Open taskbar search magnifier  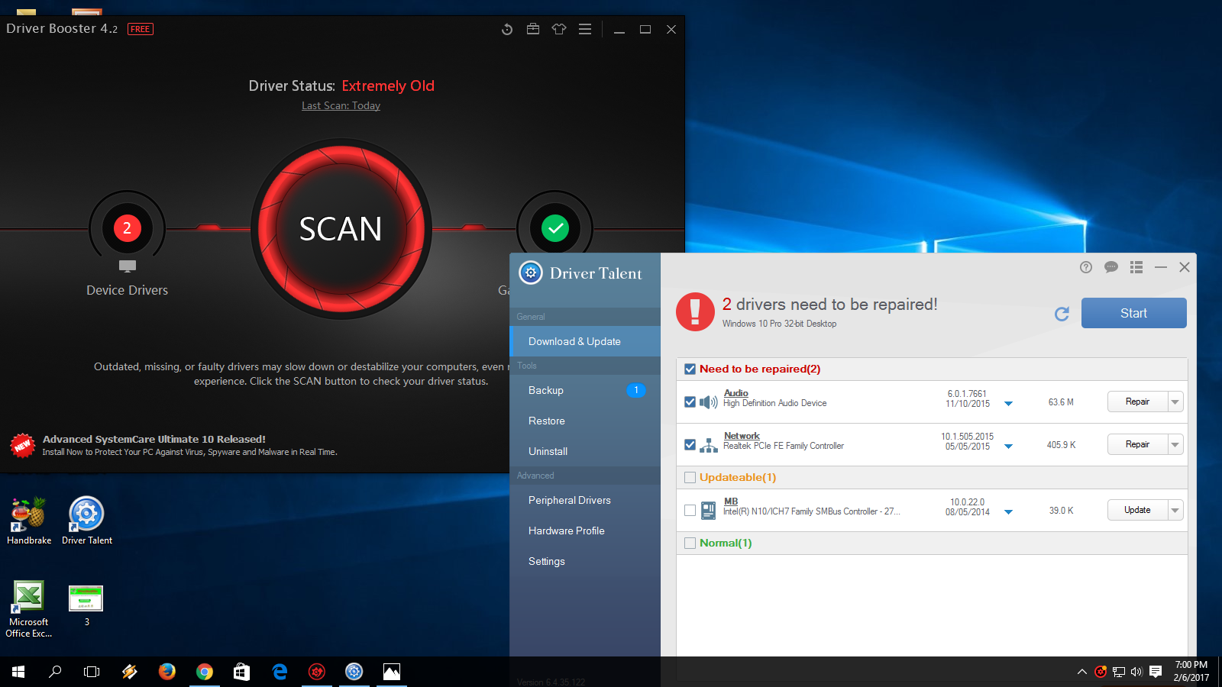click(x=55, y=672)
